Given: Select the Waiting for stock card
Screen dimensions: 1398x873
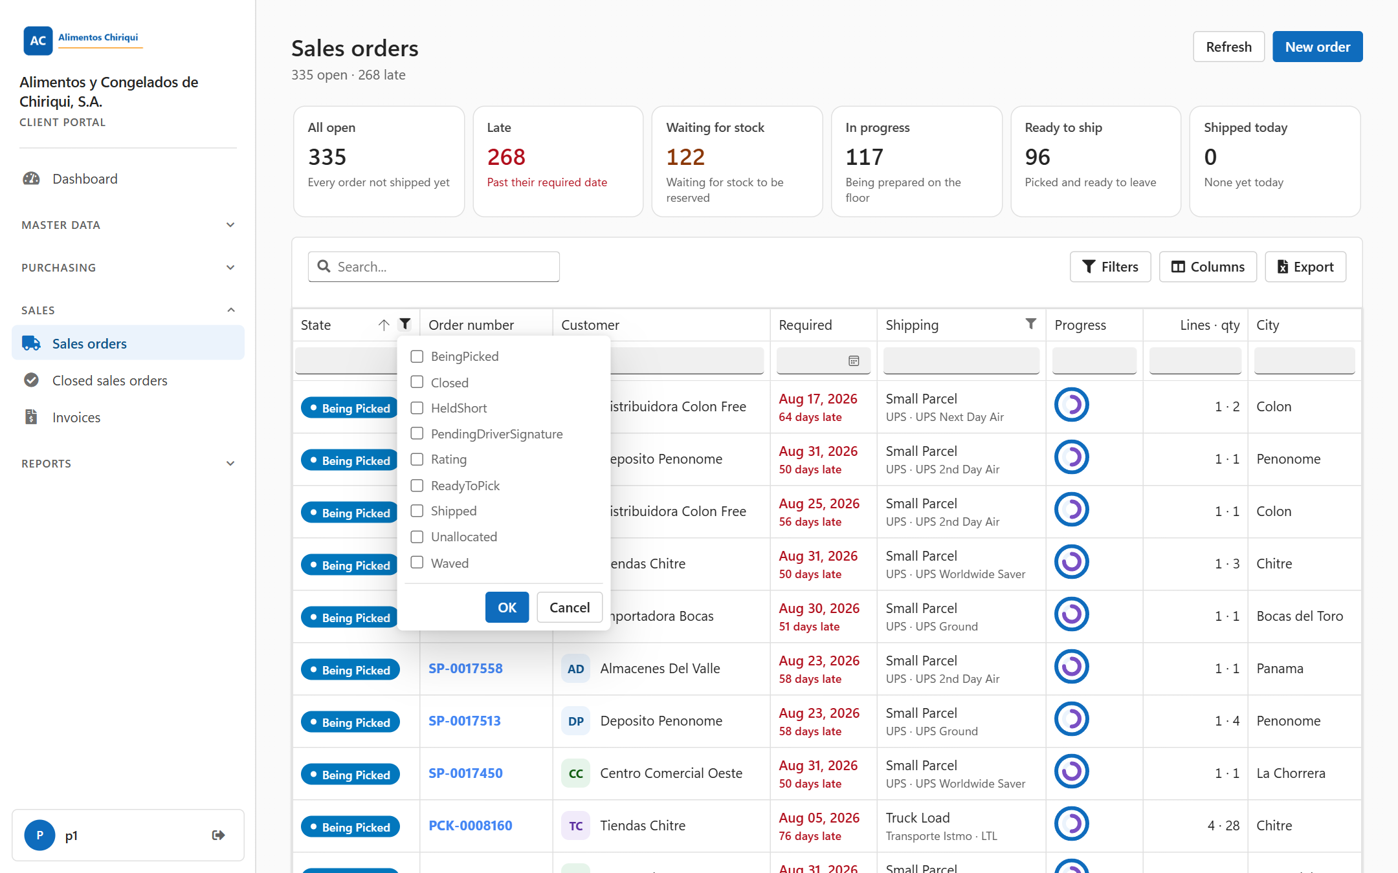Looking at the screenshot, I should [x=737, y=162].
